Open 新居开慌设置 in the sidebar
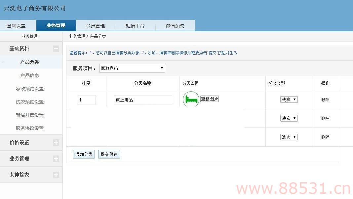Screen dimensions: 353x199 [x=30, y=115]
